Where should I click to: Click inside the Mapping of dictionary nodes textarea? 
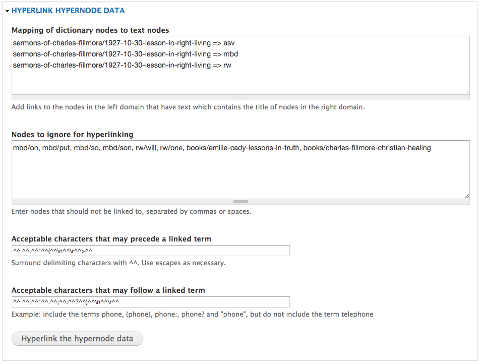pos(240,65)
